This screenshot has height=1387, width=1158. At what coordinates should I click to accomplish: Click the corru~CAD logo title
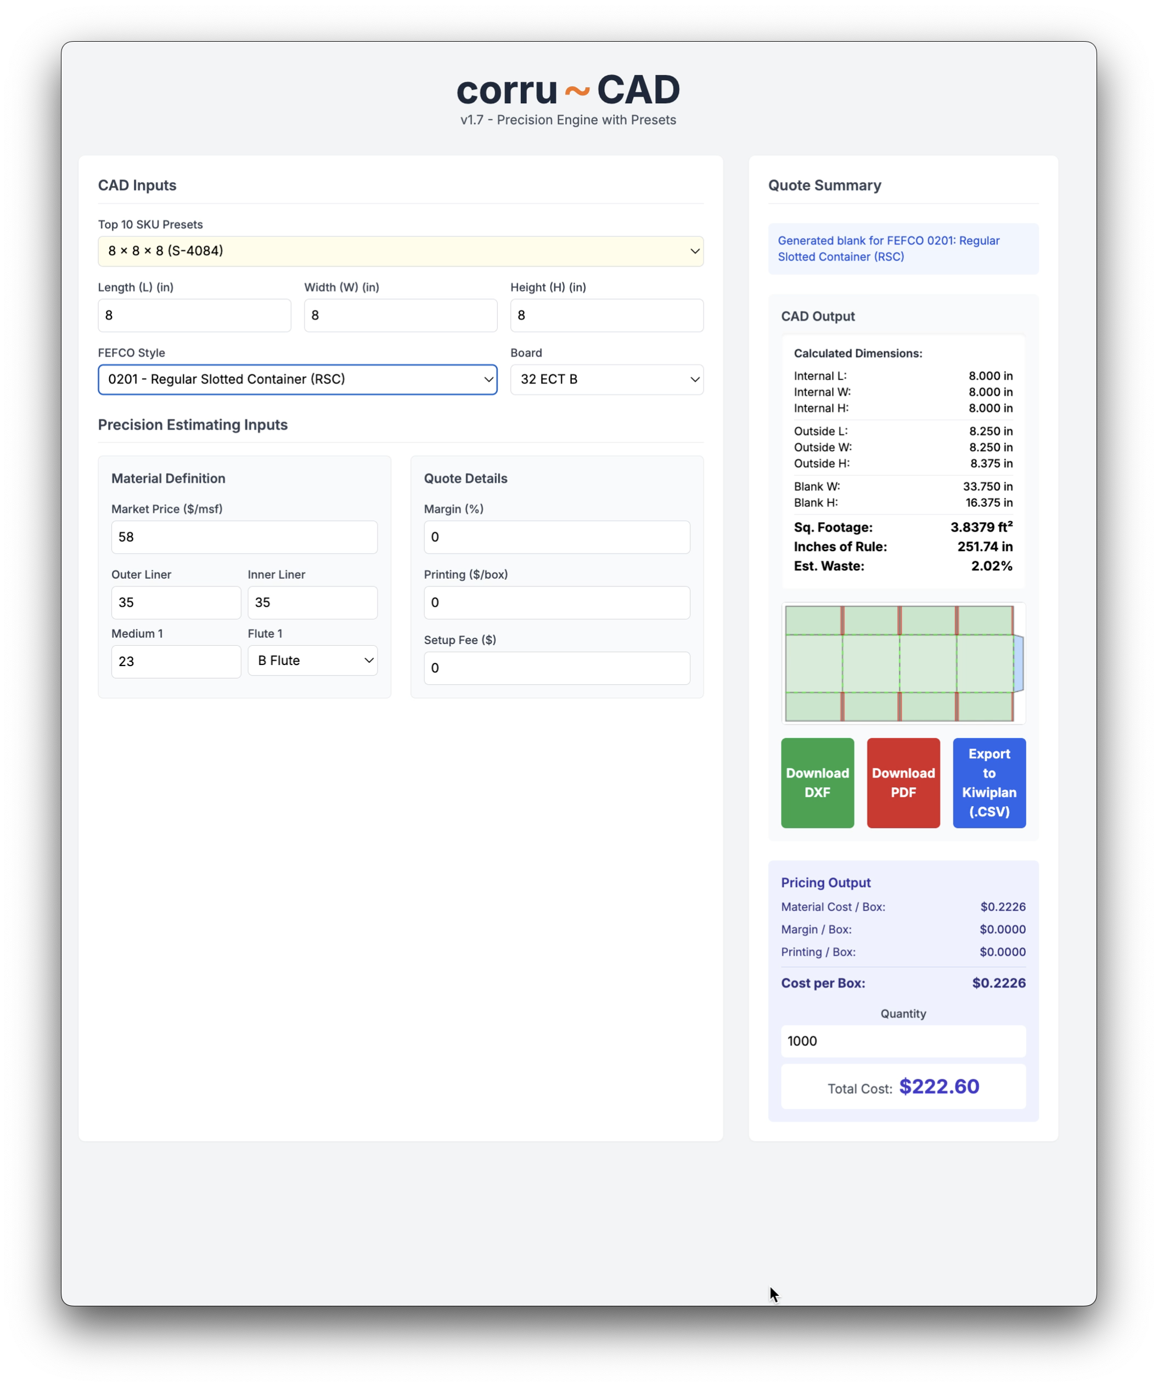(x=568, y=89)
